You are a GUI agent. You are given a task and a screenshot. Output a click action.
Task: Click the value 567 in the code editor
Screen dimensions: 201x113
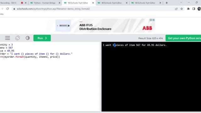point(11,48)
